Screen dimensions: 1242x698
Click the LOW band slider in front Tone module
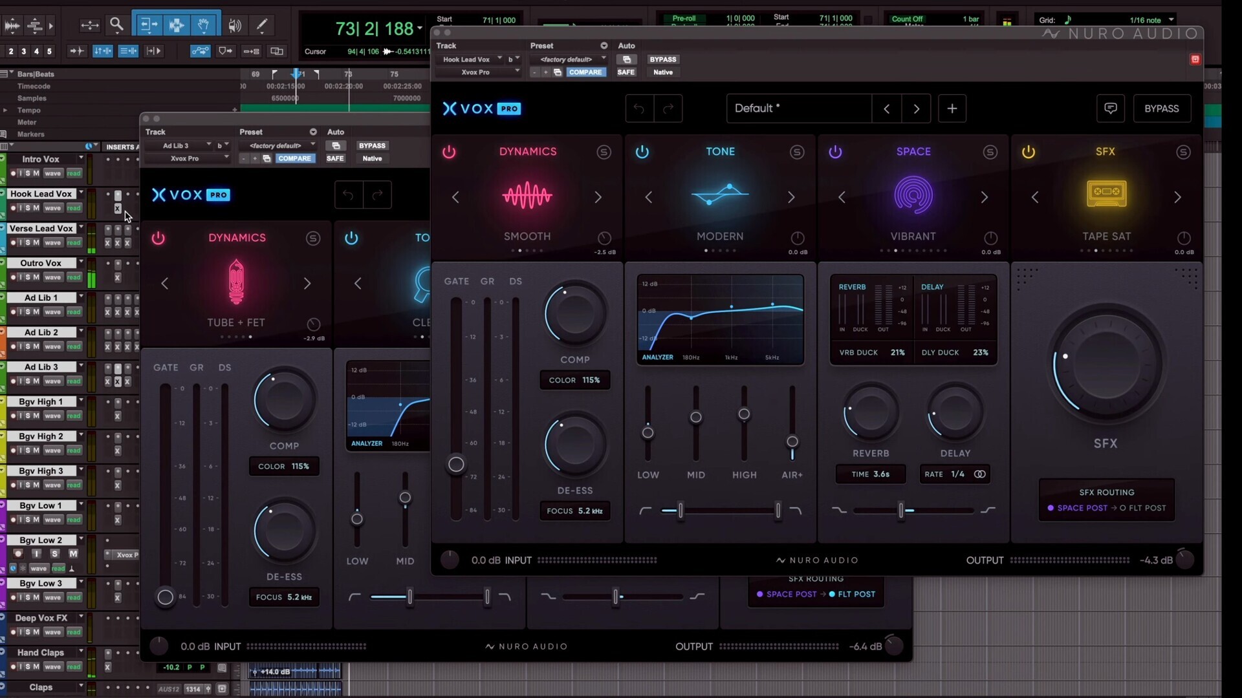[x=648, y=432]
